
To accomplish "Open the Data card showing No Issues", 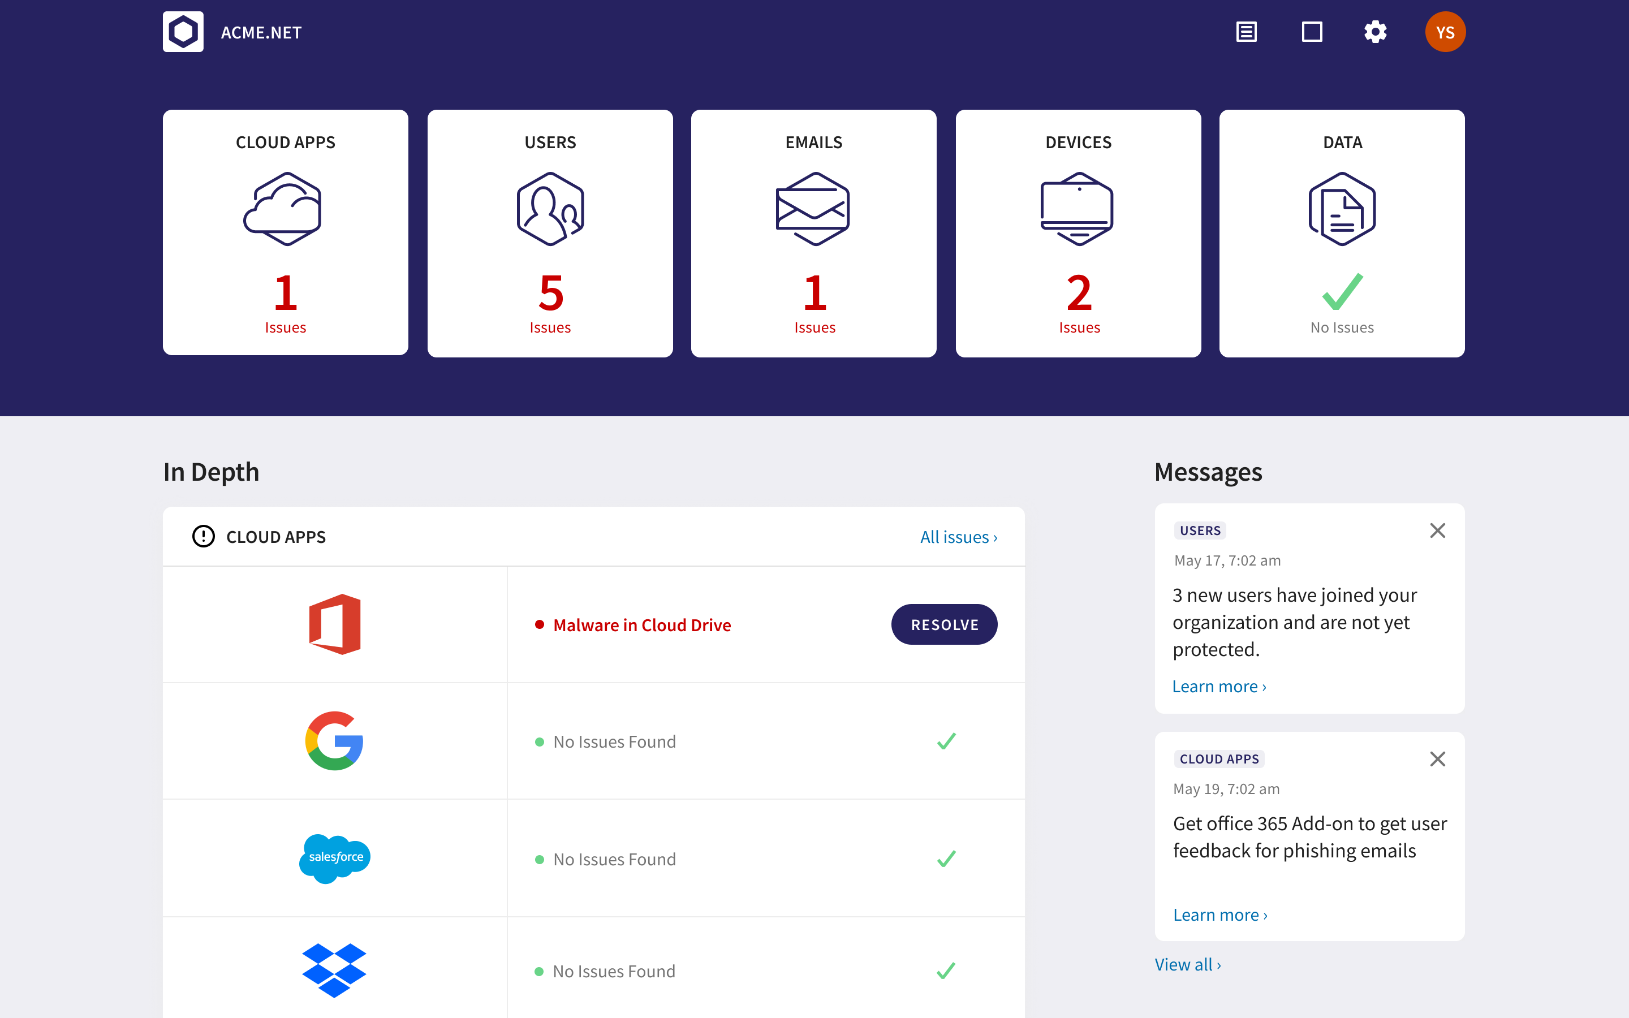I will tap(1342, 233).
